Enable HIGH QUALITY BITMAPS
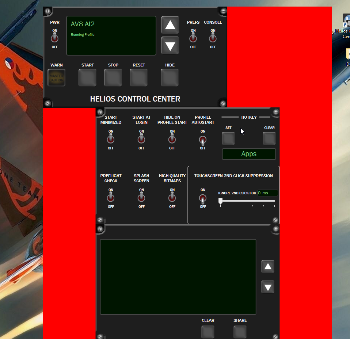This screenshot has height=339, width=350. pos(172,197)
